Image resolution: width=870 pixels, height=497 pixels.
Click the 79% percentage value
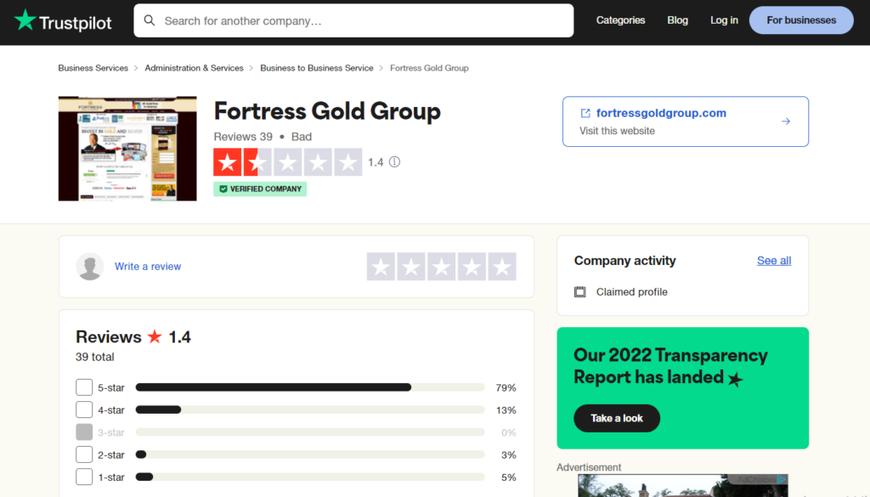point(506,387)
